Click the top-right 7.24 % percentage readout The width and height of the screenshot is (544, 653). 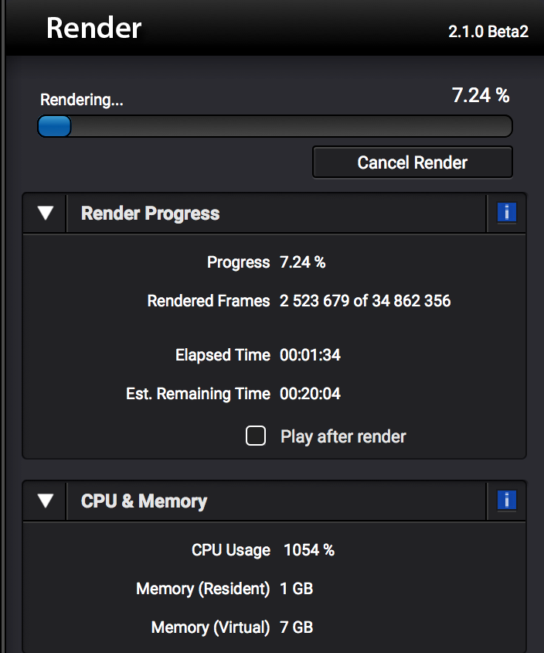point(481,95)
